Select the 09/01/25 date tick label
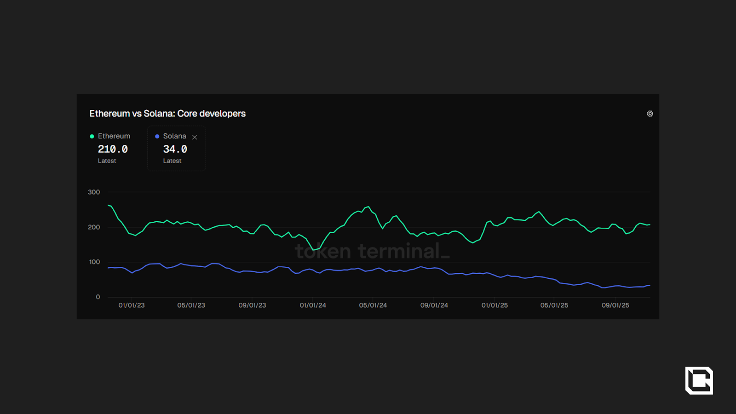The image size is (736, 414). (615, 305)
